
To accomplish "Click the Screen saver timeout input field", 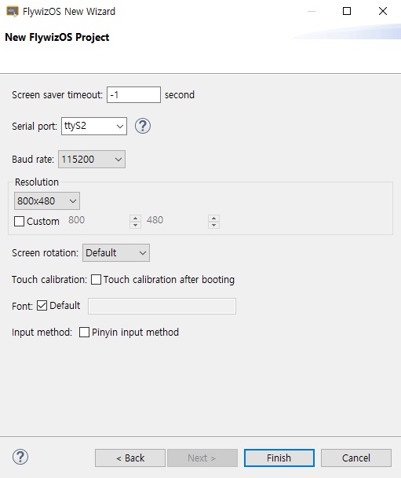I will [x=133, y=95].
